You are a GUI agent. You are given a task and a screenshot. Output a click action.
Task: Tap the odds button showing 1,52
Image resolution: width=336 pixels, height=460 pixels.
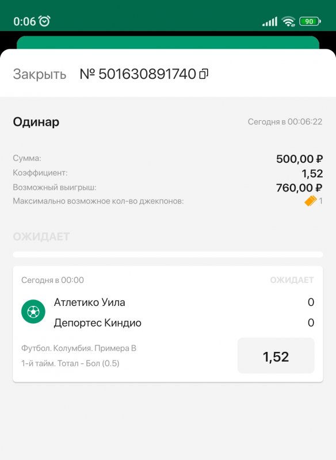pyautogui.click(x=276, y=355)
